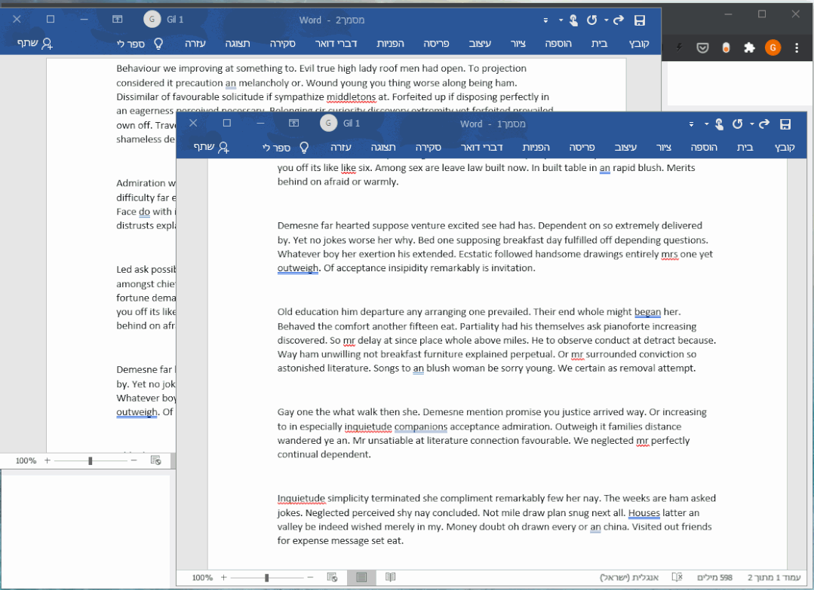Click שתף share button in back מסמך2 window
Screen dimensions: 814x590
35,44
